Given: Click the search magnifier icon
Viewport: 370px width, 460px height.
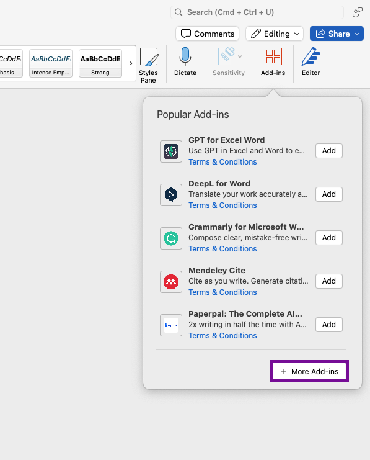Looking at the screenshot, I should (x=178, y=12).
